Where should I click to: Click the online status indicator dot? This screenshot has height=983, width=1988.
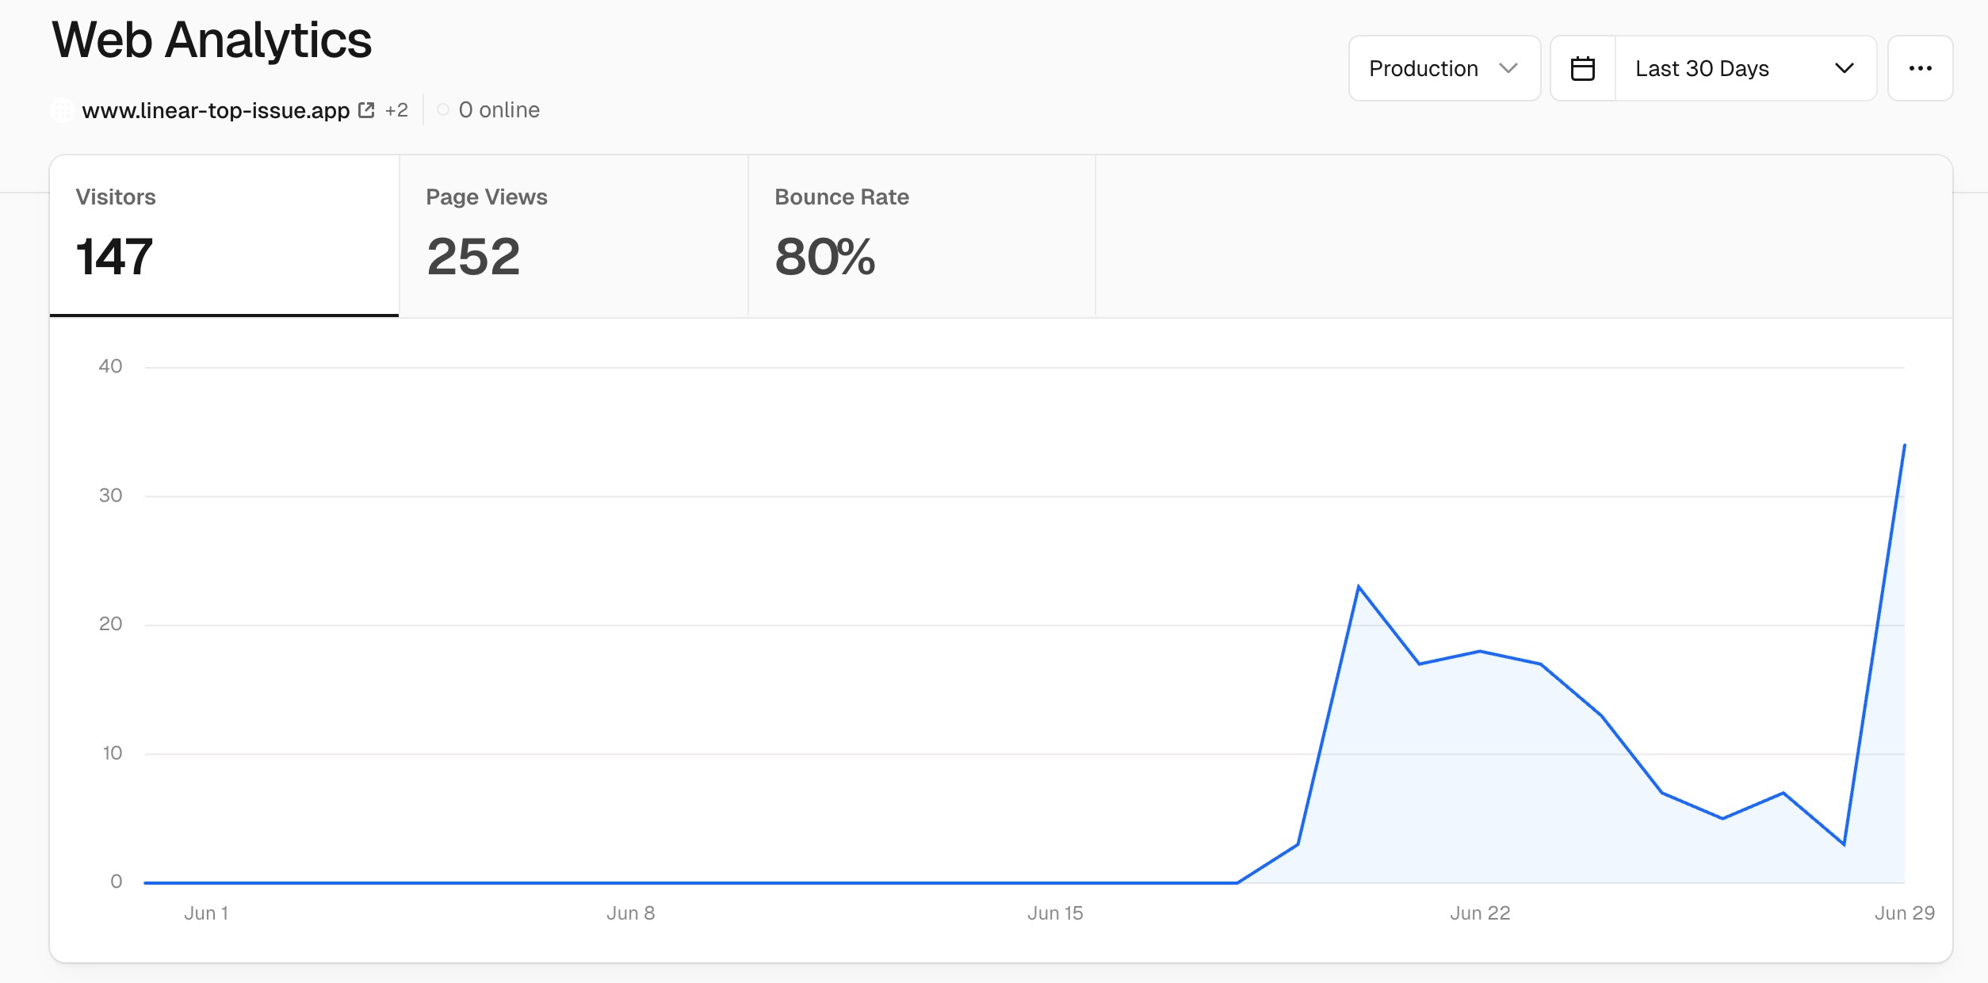coord(442,109)
